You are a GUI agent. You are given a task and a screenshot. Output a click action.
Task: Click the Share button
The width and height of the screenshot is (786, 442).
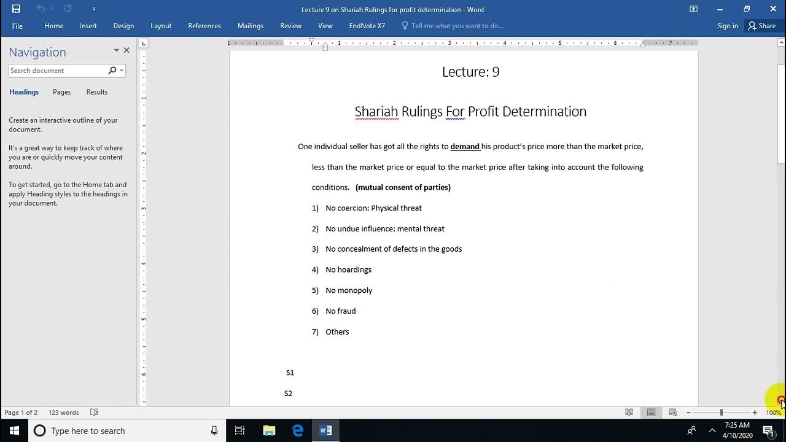pyautogui.click(x=762, y=26)
